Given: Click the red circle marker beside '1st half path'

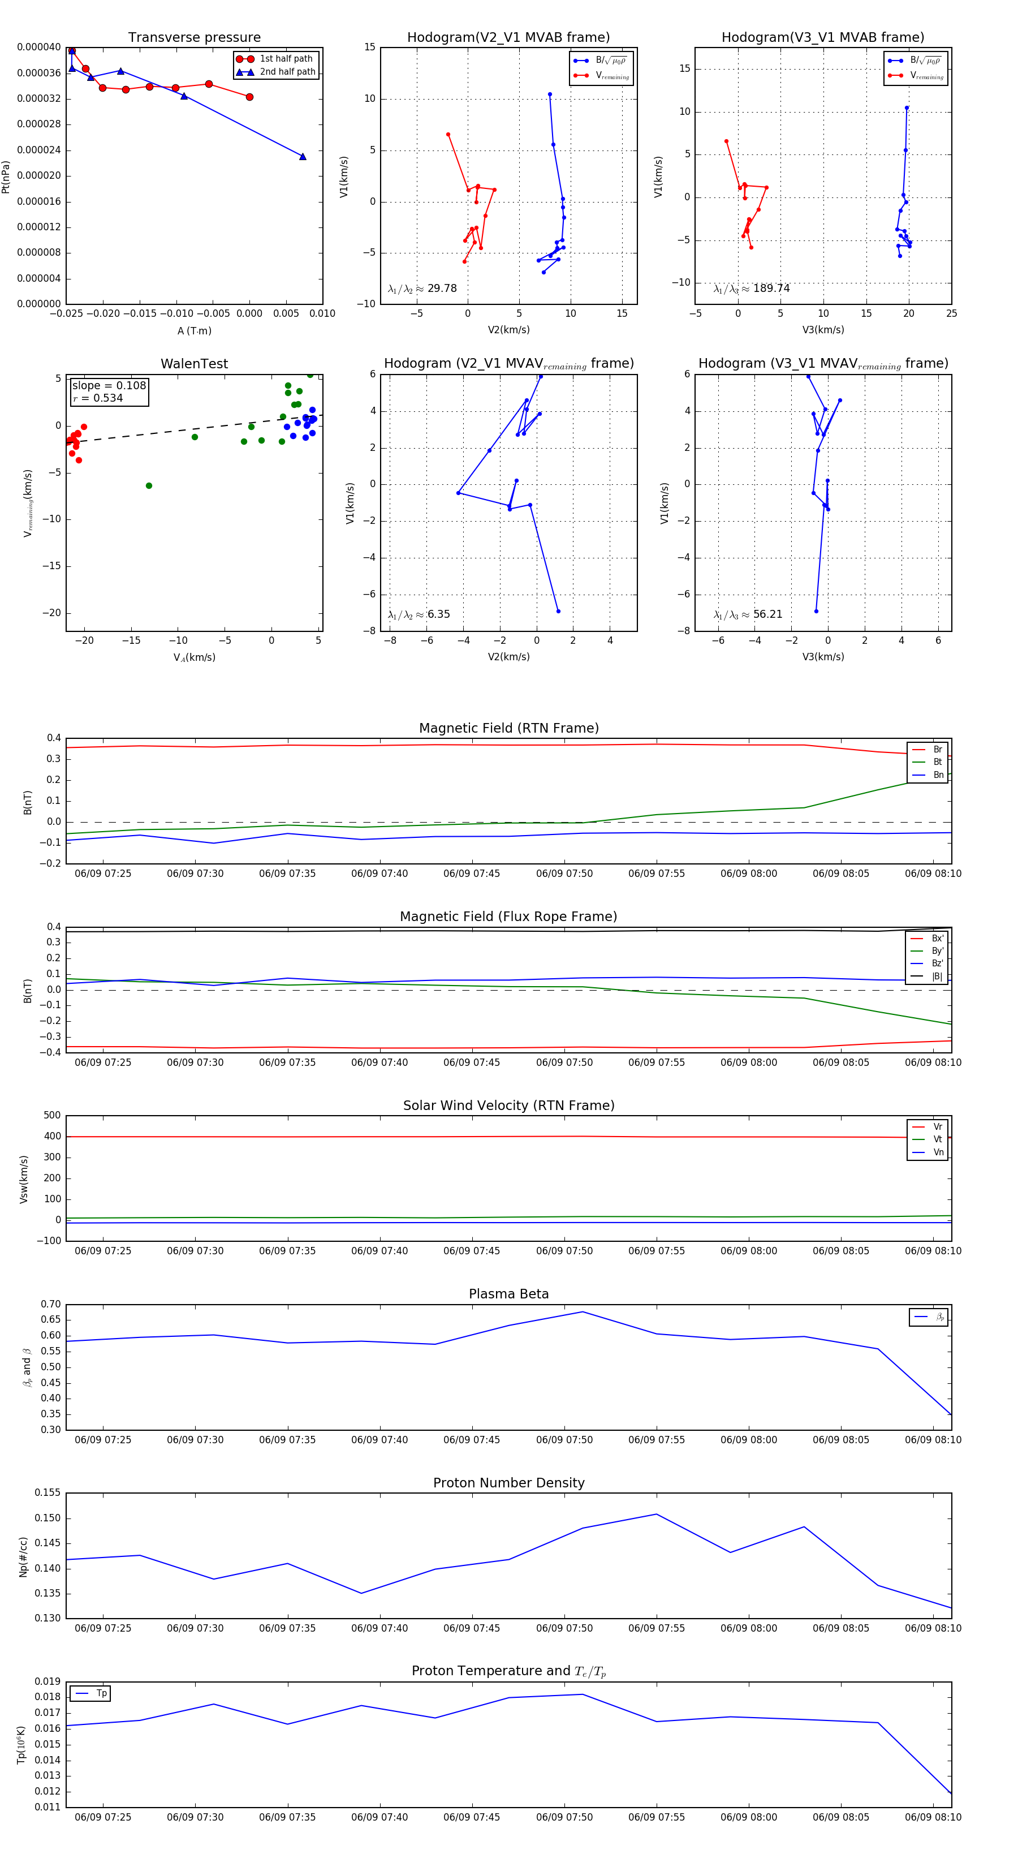Looking at the screenshot, I should 245,59.
